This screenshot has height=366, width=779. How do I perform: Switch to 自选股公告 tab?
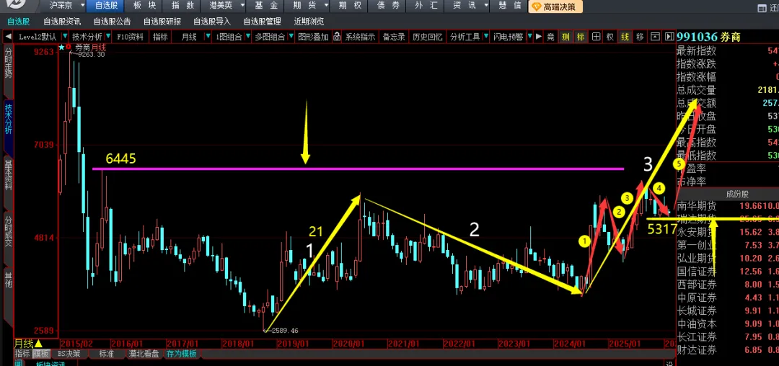coord(113,22)
